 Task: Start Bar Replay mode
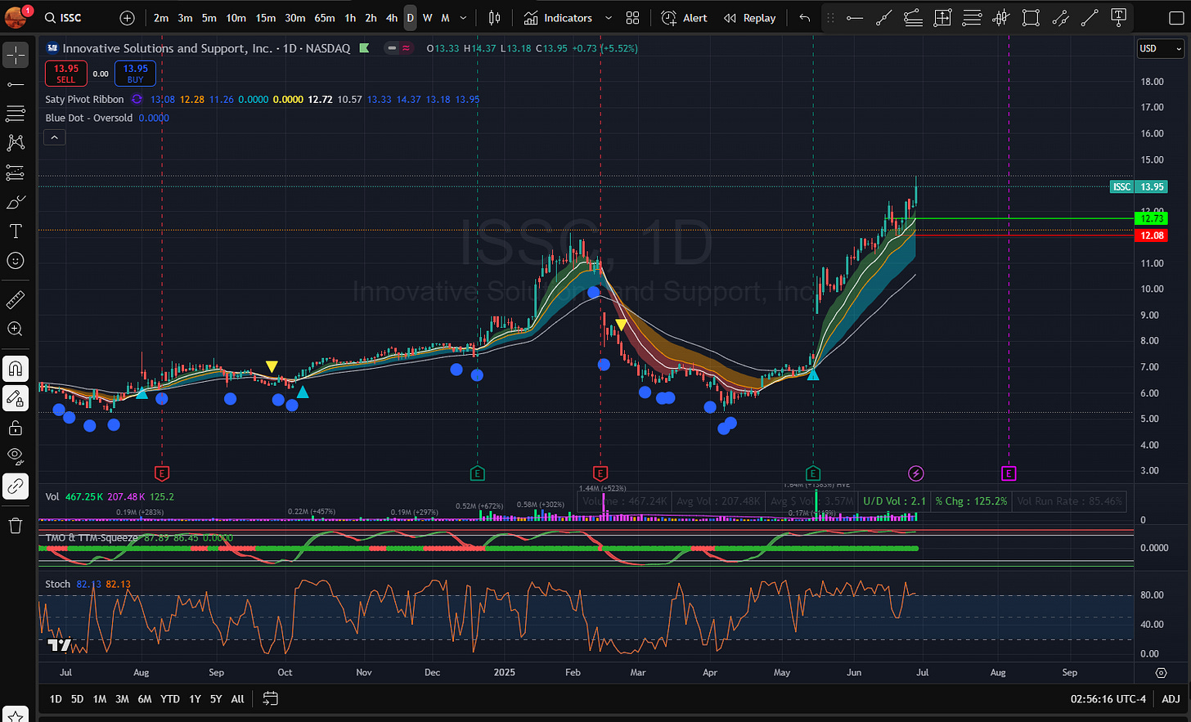(x=749, y=18)
